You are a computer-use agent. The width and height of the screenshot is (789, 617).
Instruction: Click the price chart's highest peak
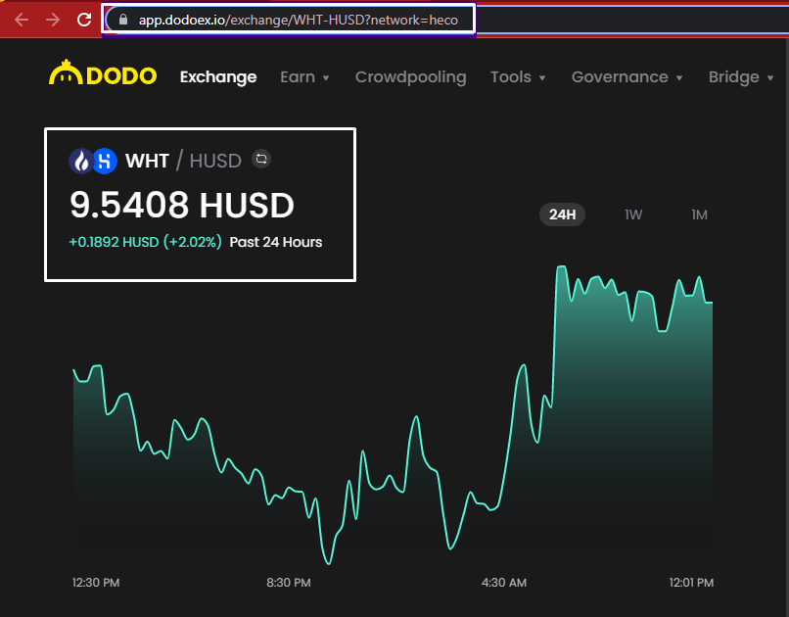coord(562,266)
